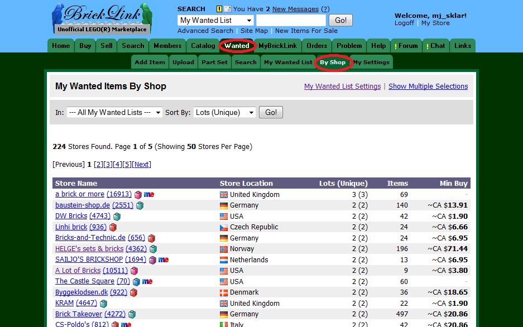The image size is (523, 327).
Task: Open the store 'Brick Takeover'
Action: [79, 314]
